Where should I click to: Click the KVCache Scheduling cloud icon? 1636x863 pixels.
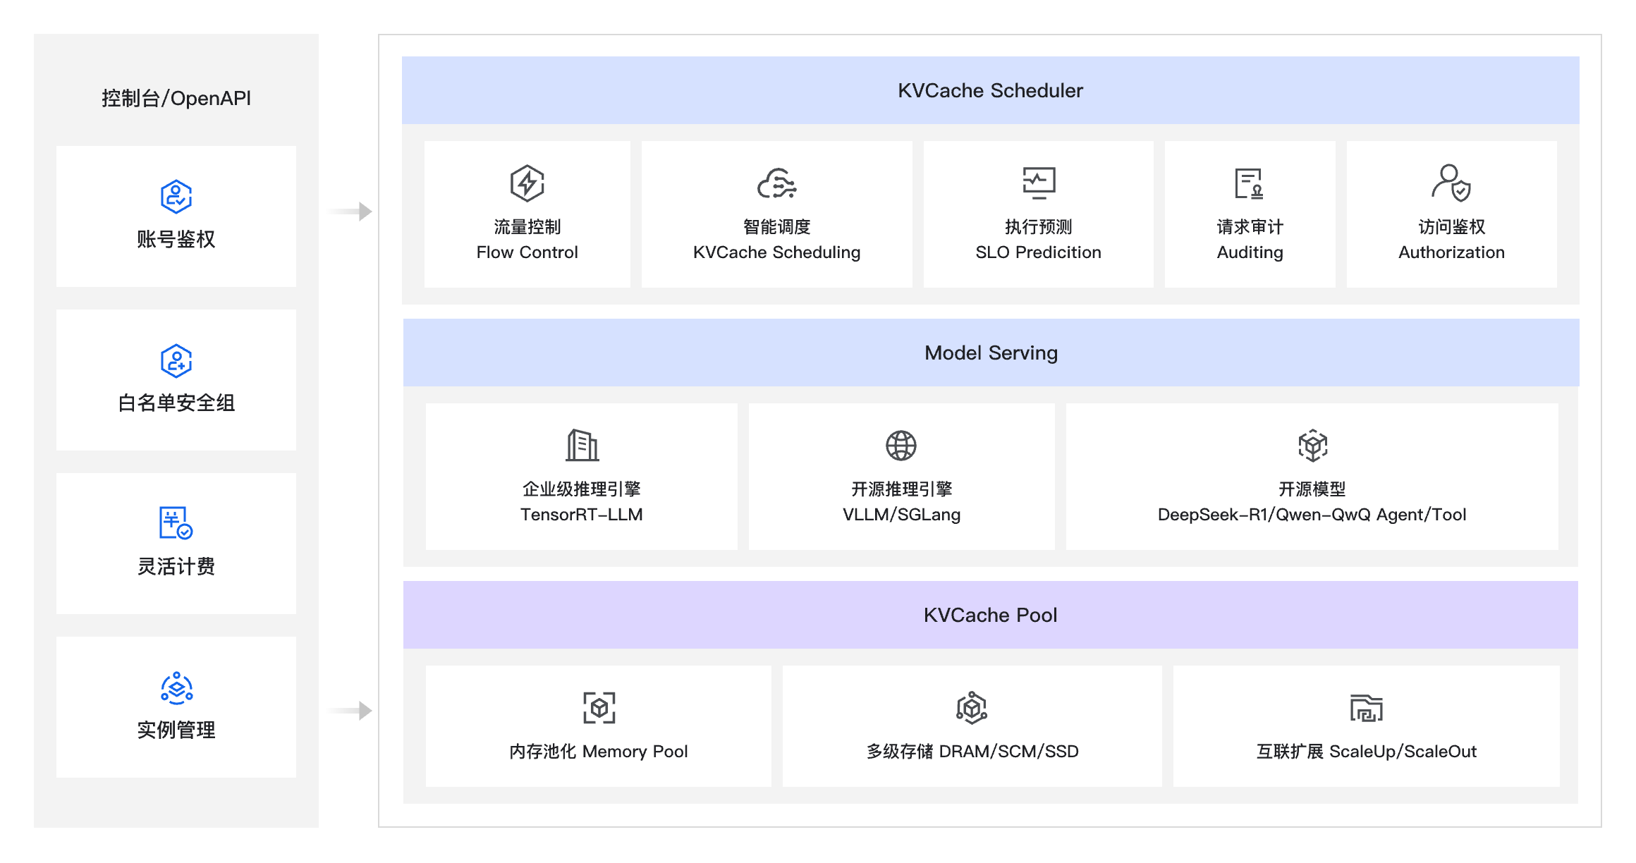[x=776, y=183]
